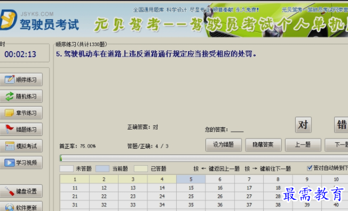Jump to question 7 in grid

tap(249, 180)
